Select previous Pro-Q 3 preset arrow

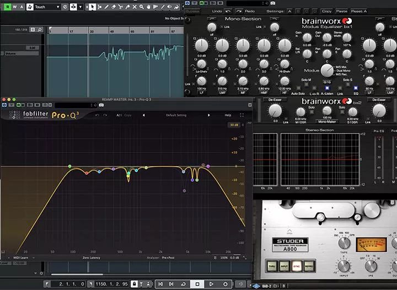(x=144, y=115)
